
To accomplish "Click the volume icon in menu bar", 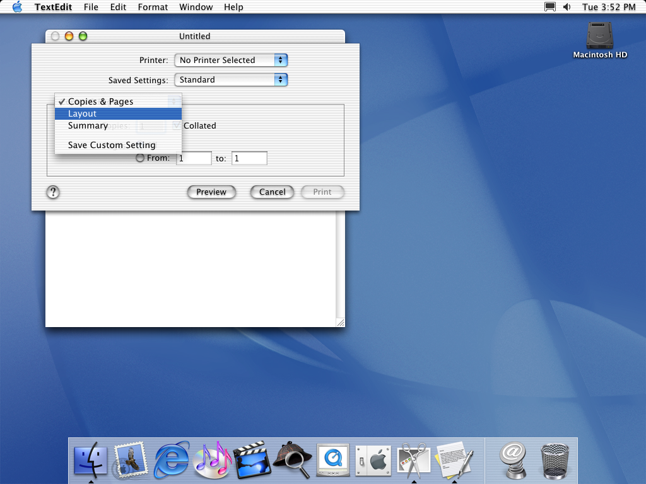I will (567, 7).
